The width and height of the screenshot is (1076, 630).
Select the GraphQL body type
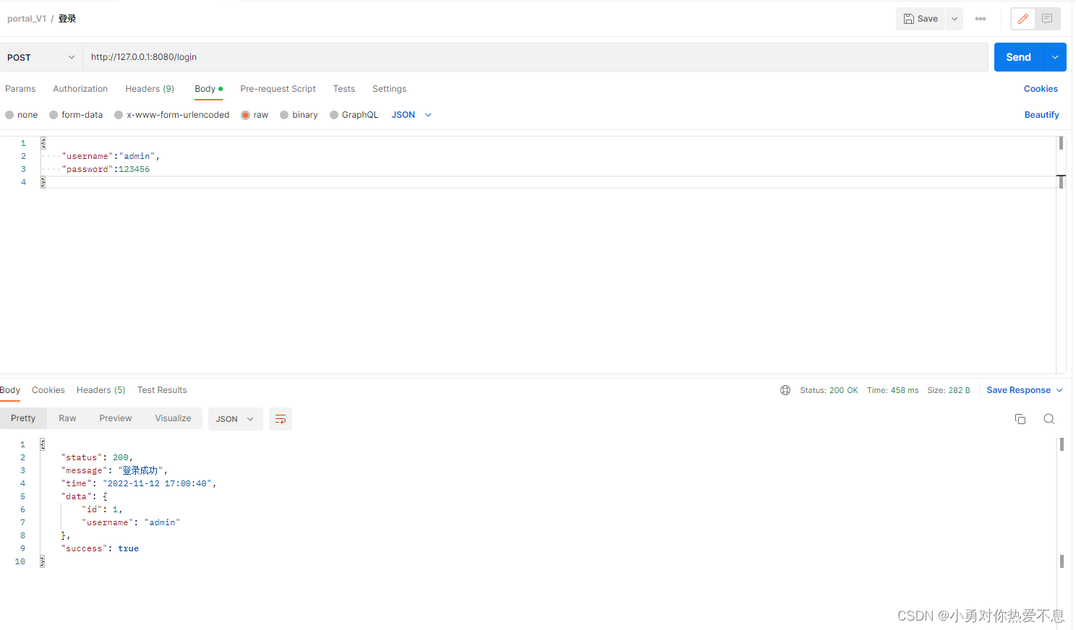360,114
